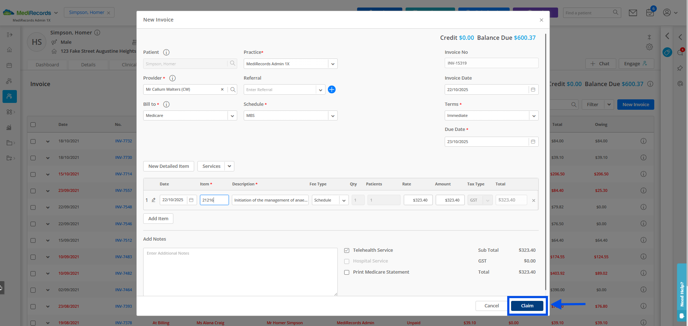Tick the Hospital Service checkbox
The image size is (688, 326).
347,261
